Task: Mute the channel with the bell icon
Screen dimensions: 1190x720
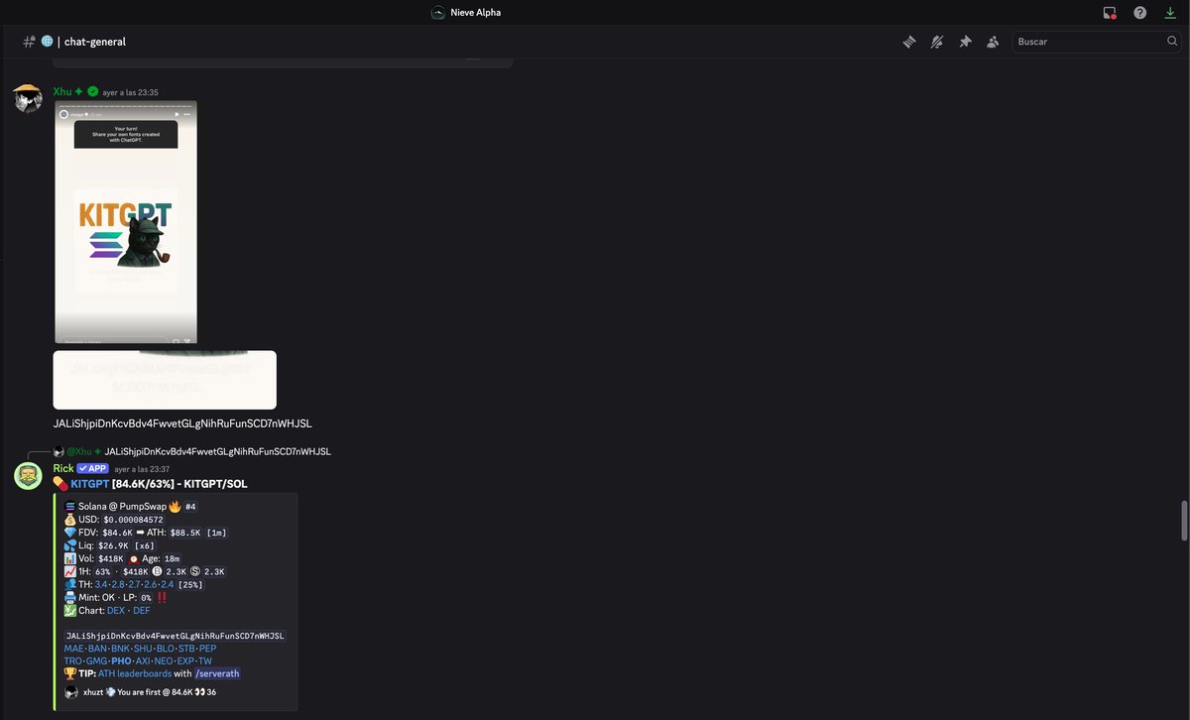Action: [937, 42]
